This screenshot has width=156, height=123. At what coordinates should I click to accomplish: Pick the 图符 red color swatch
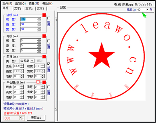[x=44, y=56]
